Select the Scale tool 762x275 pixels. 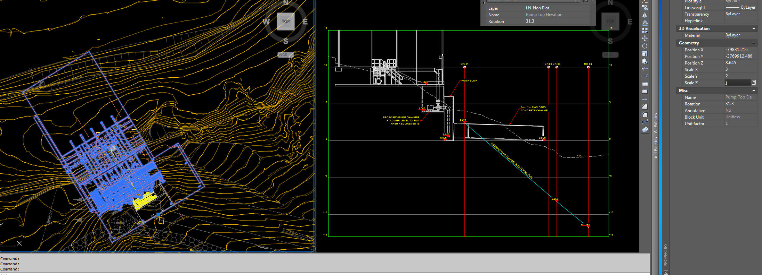coord(645,53)
